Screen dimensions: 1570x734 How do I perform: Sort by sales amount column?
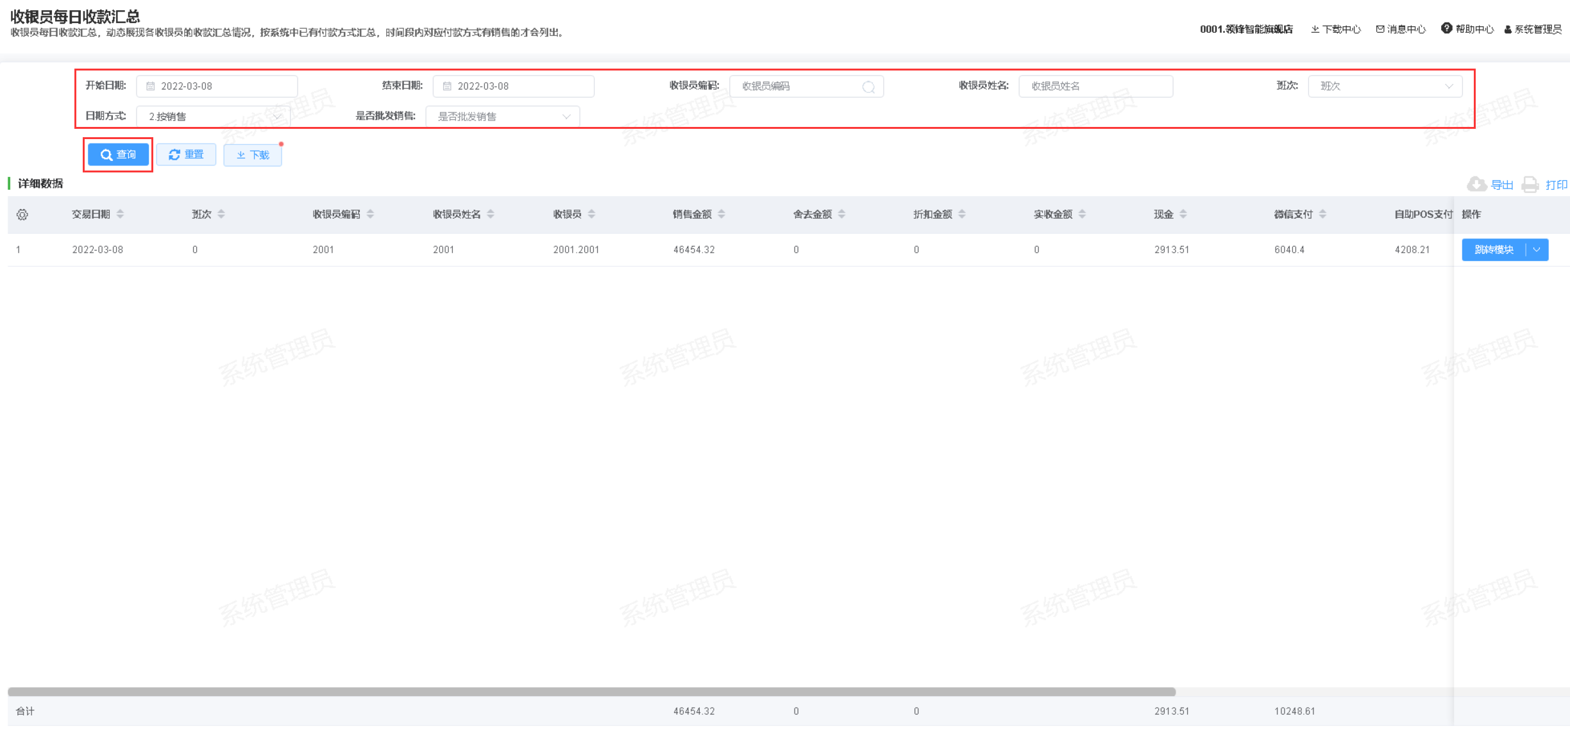coord(722,214)
